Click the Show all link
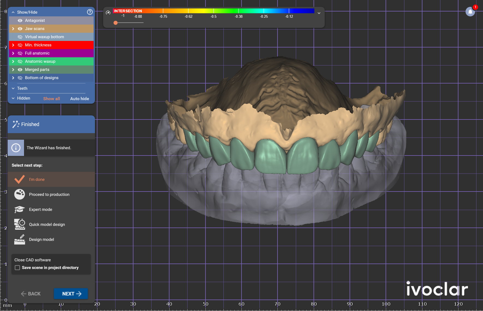The height and width of the screenshot is (311, 483). (52, 98)
